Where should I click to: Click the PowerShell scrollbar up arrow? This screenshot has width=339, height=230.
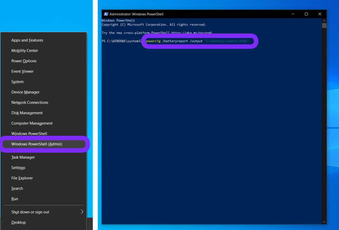coord(324,21)
